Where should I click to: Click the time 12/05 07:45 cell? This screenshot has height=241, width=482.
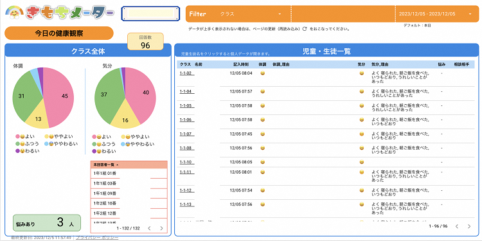click(241, 134)
